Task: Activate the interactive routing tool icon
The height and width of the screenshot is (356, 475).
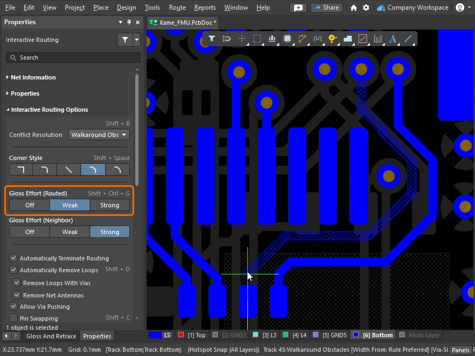Action: [302, 39]
